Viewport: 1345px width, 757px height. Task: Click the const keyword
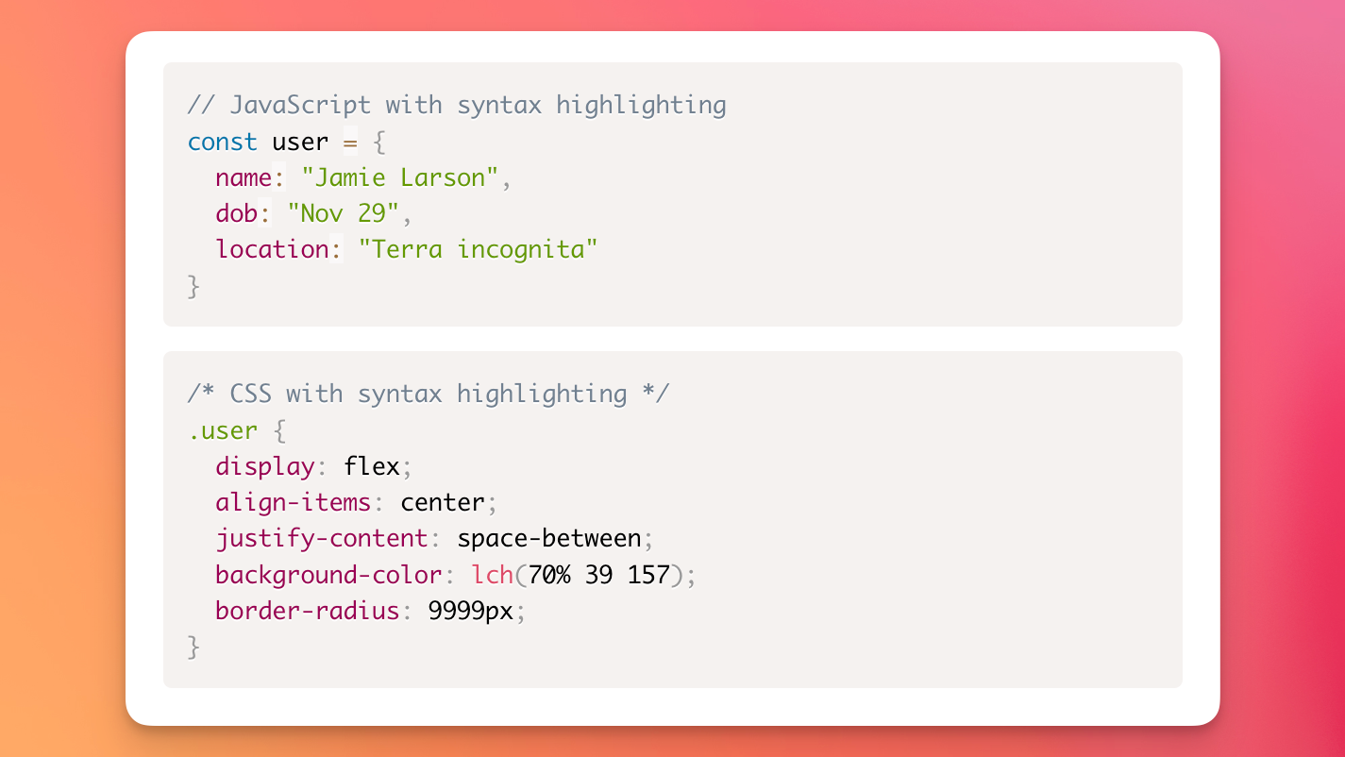click(222, 142)
